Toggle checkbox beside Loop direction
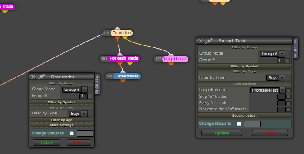 [289, 90]
